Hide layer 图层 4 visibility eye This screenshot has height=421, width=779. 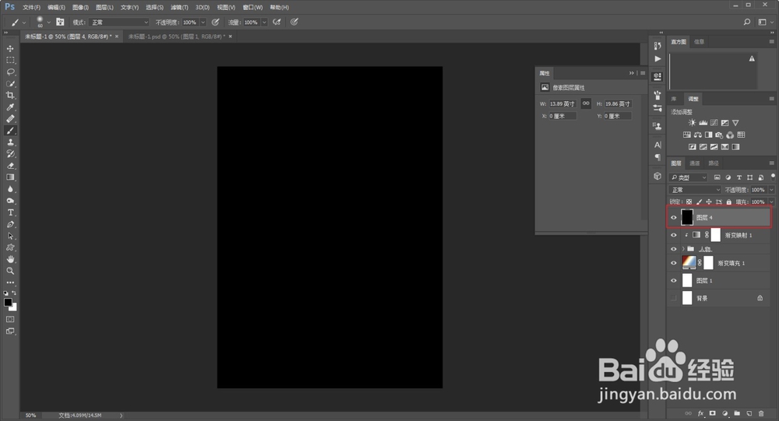pos(674,217)
